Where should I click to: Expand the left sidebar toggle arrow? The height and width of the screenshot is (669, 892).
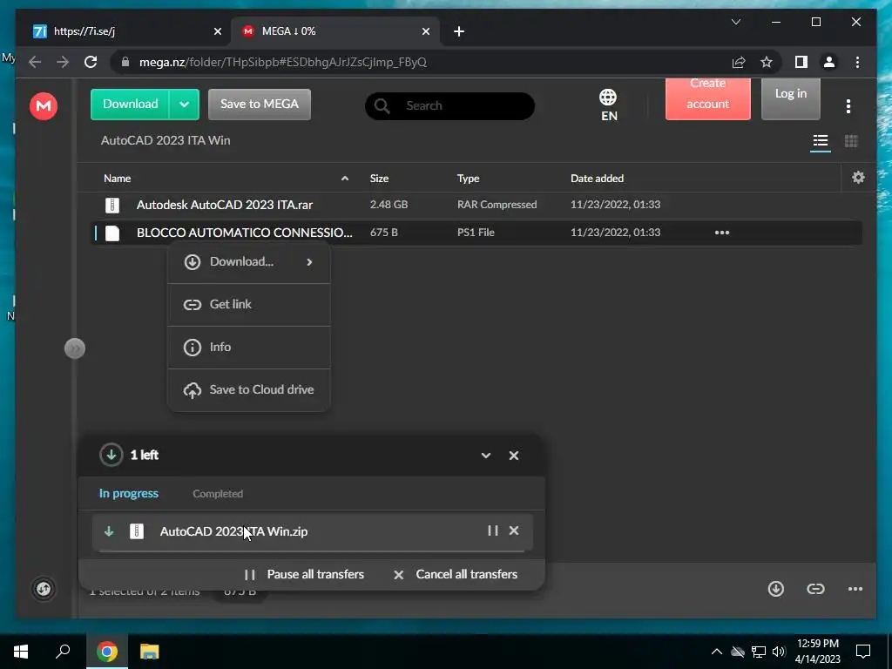pos(75,348)
